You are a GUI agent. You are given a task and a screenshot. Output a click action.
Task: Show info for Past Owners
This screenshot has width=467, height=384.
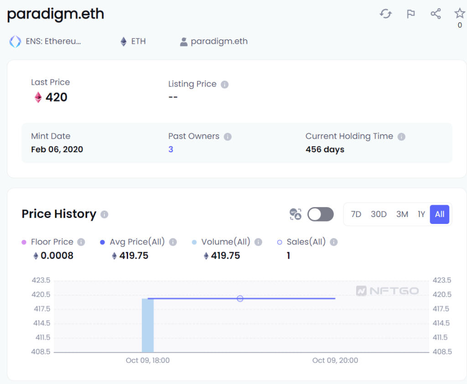click(x=228, y=137)
